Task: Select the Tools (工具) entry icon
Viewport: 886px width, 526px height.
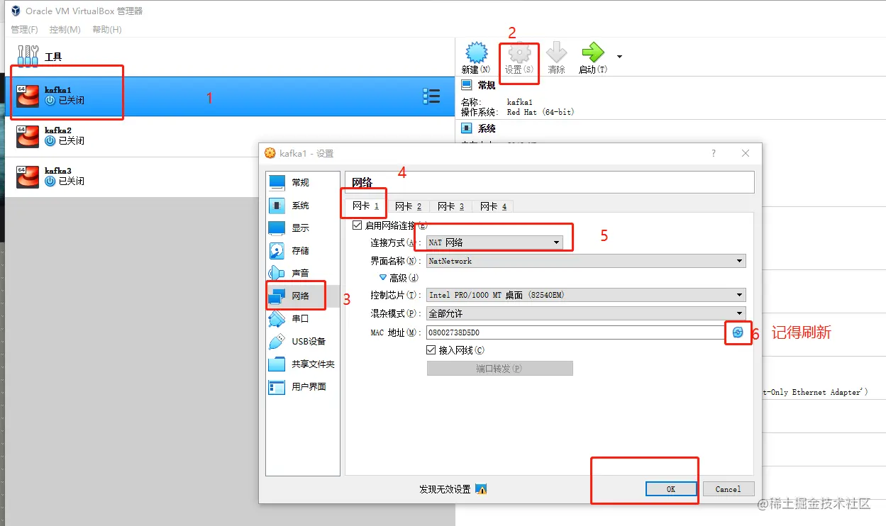Action: 28,56
